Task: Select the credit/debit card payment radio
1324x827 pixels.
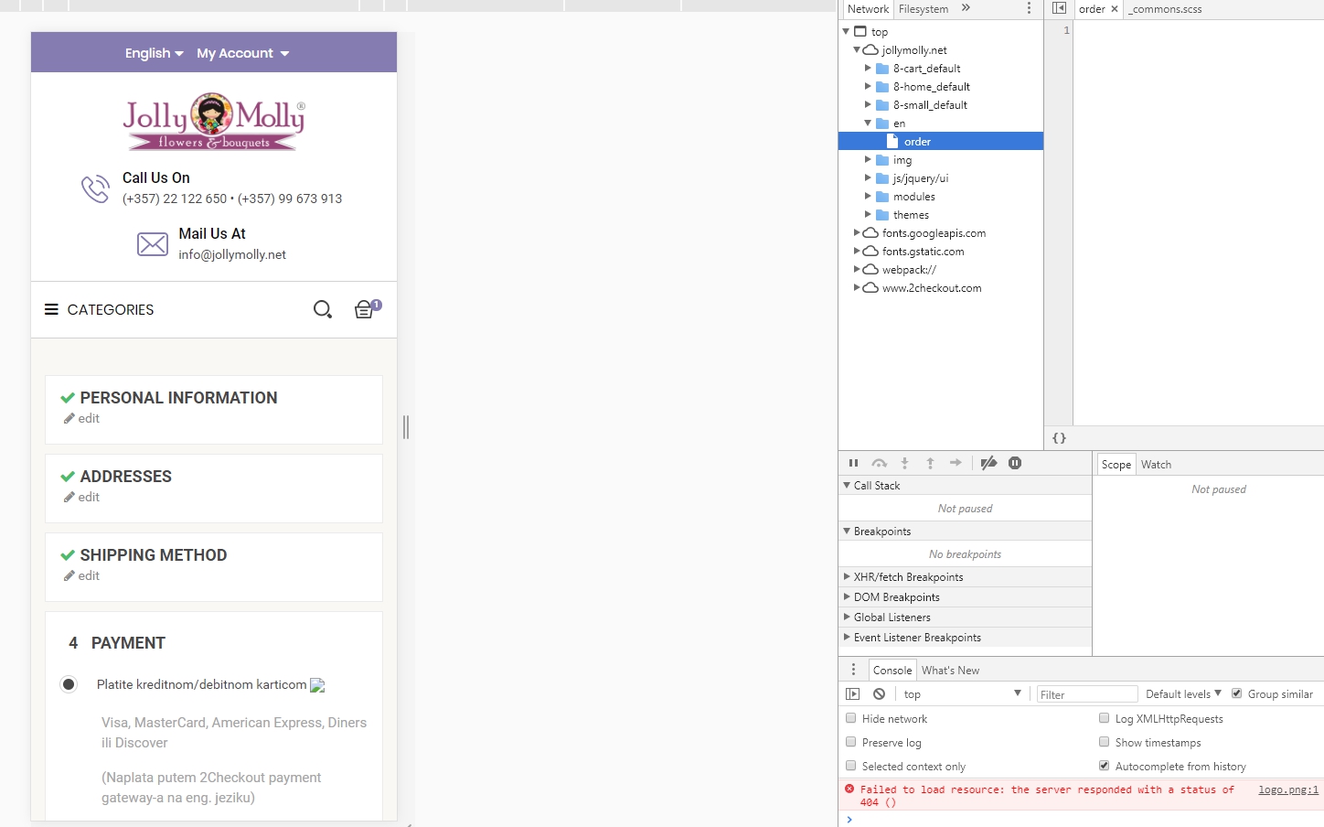Action: [69, 684]
